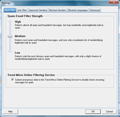Click the 'Submit anonymous data' label text
Screen dimensions: 120x117
pyautogui.click(x=60, y=81)
